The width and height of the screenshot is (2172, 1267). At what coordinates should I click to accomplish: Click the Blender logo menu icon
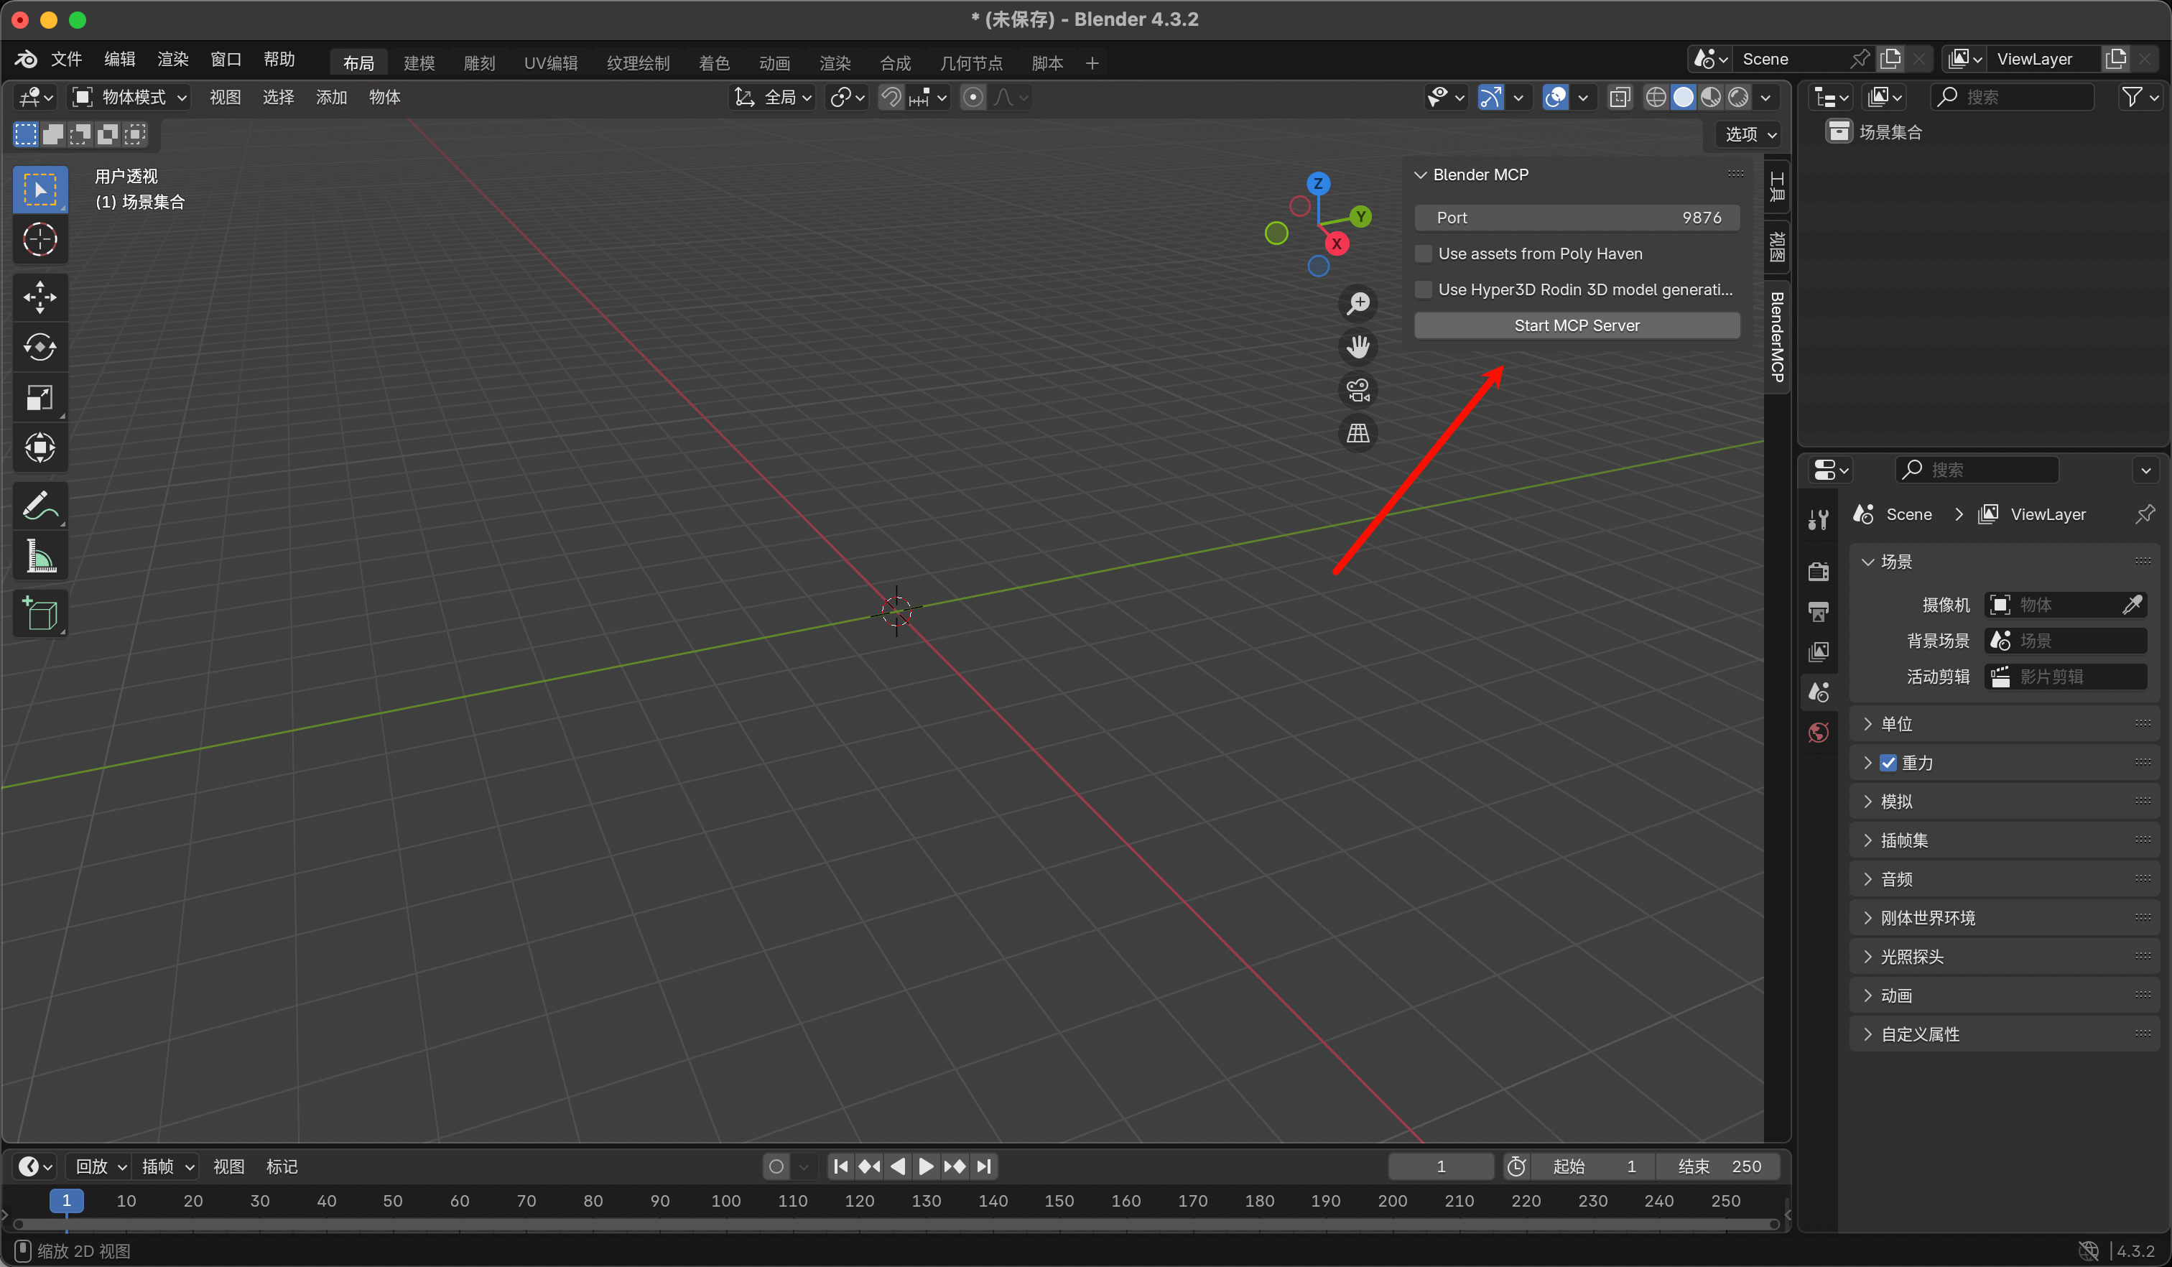26,59
